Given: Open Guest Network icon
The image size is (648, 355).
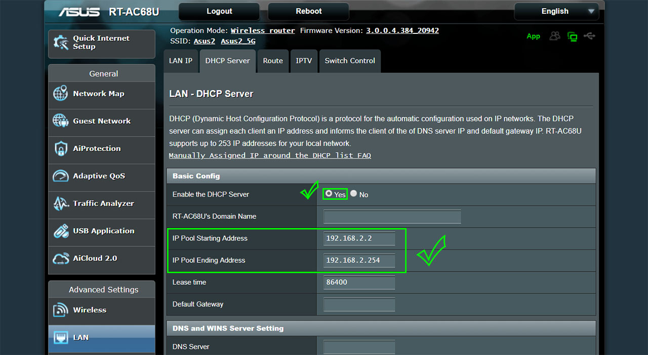Looking at the screenshot, I should tap(61, 121).
